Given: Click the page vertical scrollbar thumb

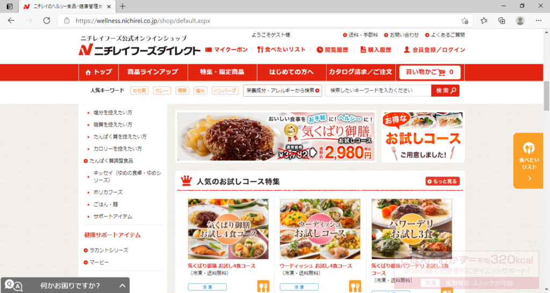Looking at the screenshot, I should 546,96.
